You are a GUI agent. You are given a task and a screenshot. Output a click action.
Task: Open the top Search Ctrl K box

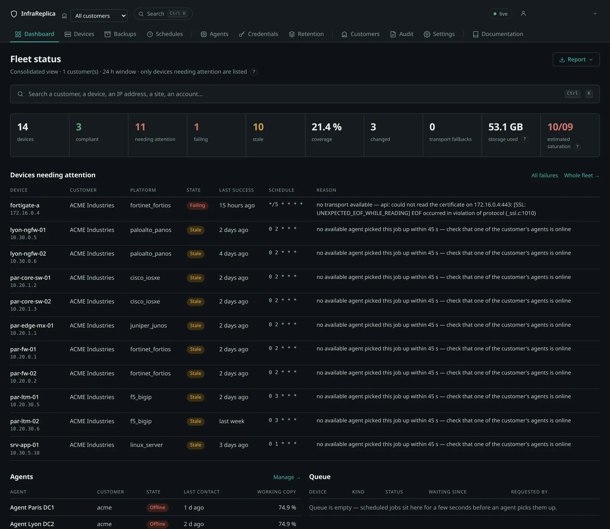[x=163, y=14]
